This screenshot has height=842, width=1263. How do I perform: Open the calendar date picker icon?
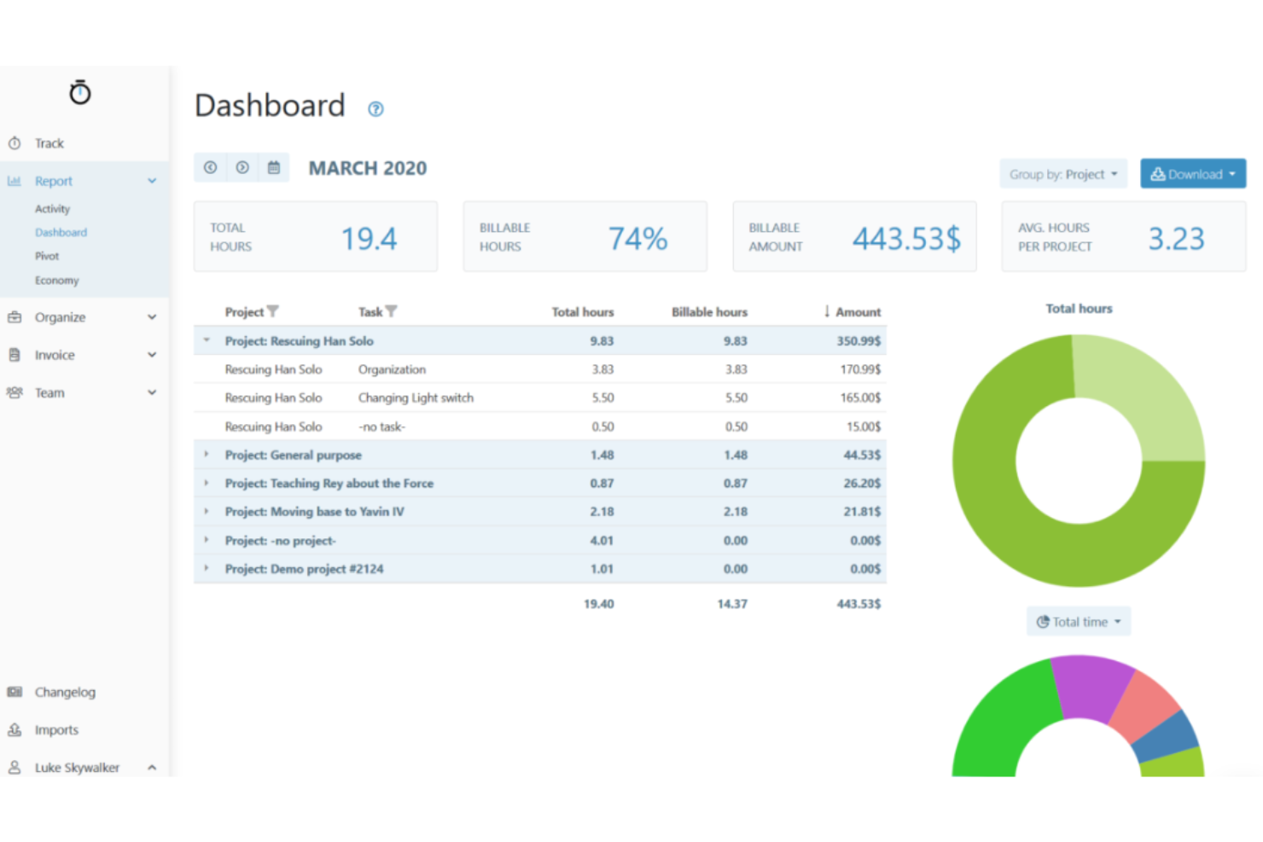[x=274, y=167]
